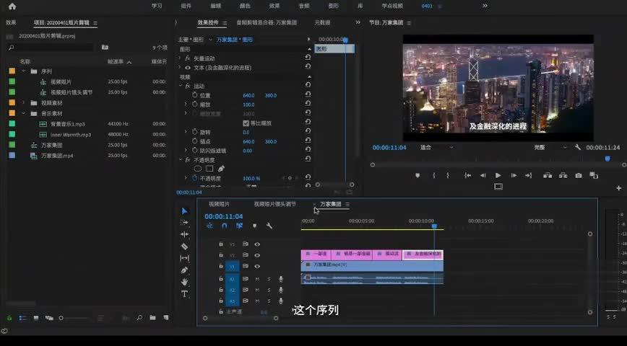Open the Home screen icon

12,6
